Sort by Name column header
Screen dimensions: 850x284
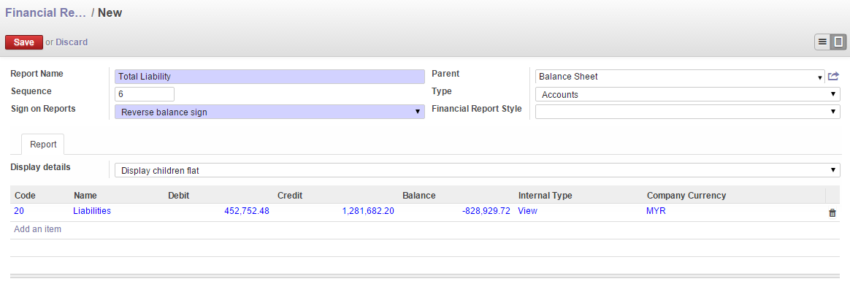tap(85, 195)
